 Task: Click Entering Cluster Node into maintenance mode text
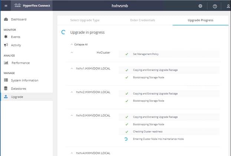click(x=158, y=139)
